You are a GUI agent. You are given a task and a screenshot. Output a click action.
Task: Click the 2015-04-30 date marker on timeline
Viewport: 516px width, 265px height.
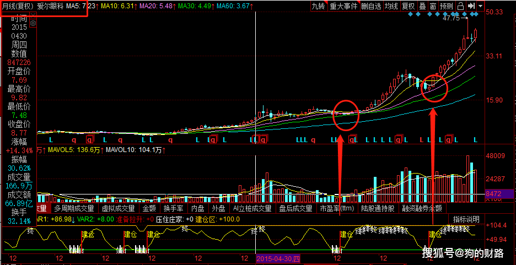click(x=278, y=259)
